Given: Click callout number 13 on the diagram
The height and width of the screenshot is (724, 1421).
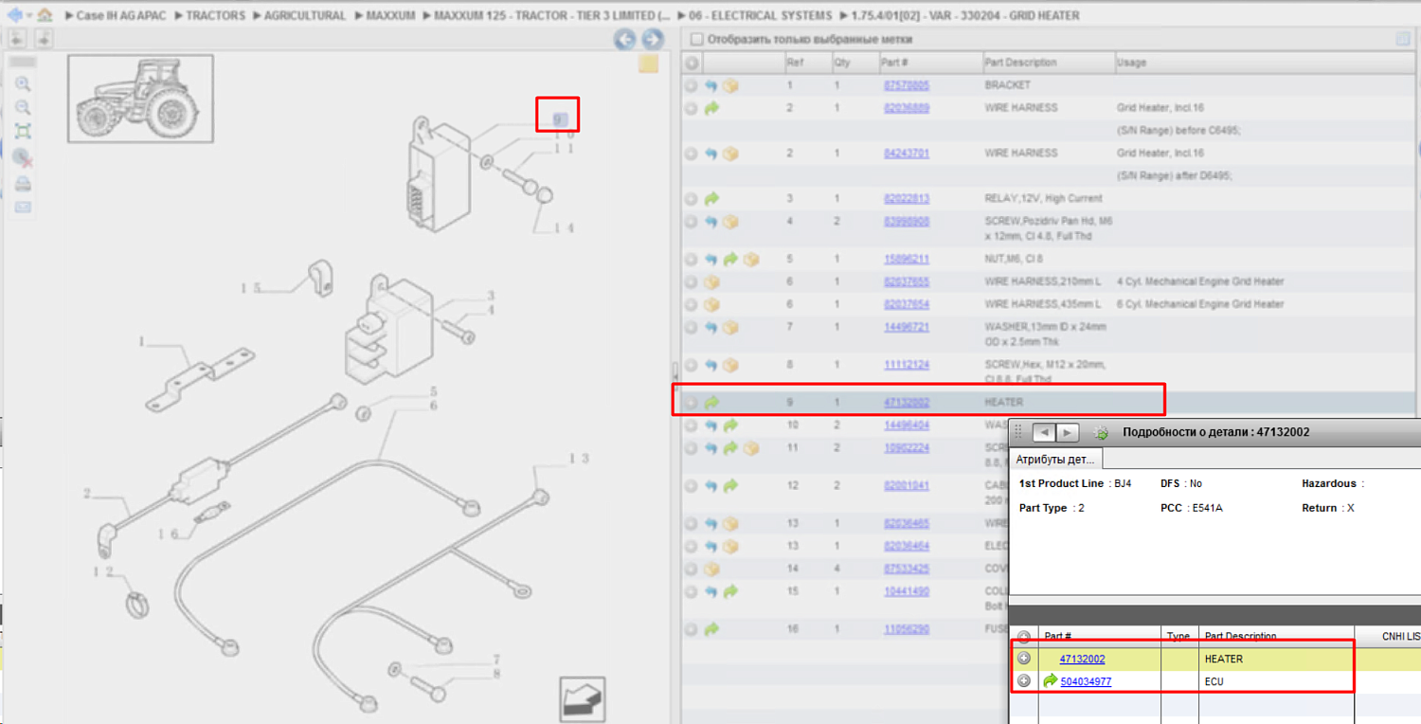Looking at the screenshot, I should (x=580, y=459).
